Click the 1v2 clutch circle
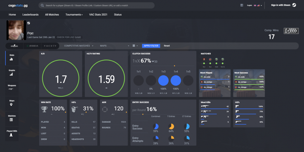The image size is (304, 152). coord(151,81)
